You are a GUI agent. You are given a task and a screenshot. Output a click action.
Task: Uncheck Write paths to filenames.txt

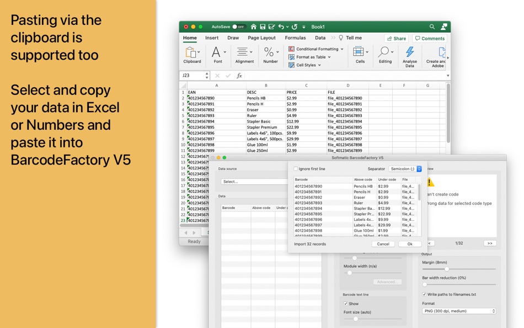(424, 294)
